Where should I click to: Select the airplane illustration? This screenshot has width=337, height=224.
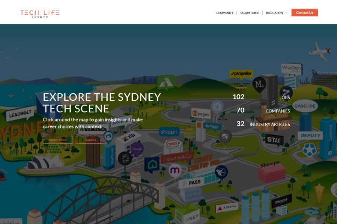(x=319, y=52)
